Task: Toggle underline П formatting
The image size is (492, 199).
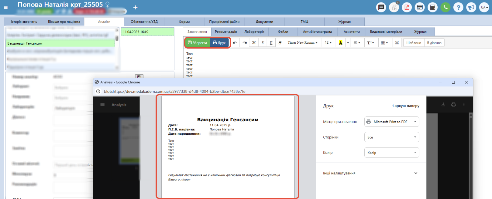Action: (x=271, y=43)
